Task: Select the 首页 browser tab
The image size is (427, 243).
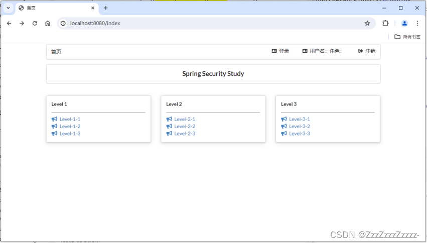Action: tap(57, 8)
